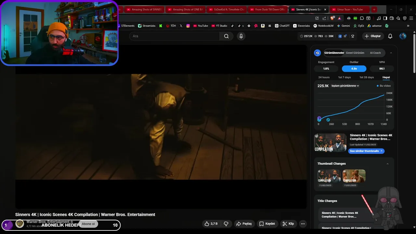
Task: Open toplam görüntülenme dropdown
Action: pyautogui.click(x=345, y=86)
